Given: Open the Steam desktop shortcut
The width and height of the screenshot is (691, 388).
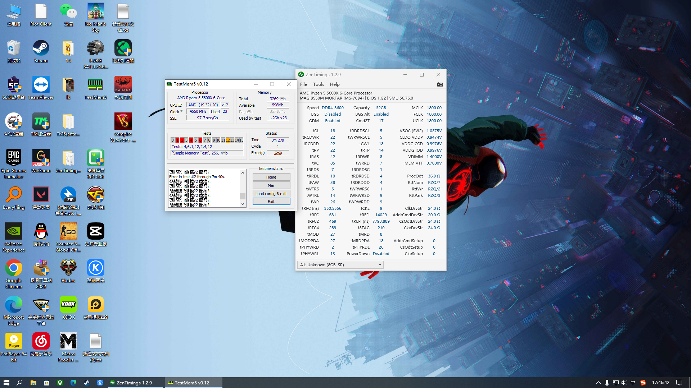Looking at the screenshot, I should [x=41, y=51].
